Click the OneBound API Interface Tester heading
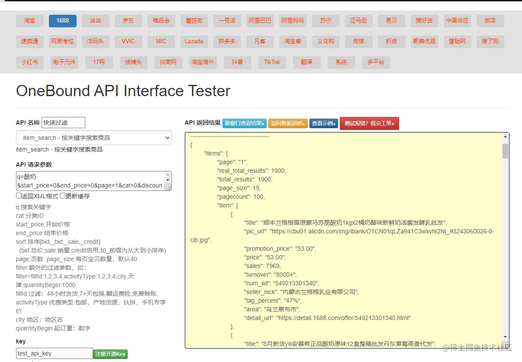 [123, 91]
